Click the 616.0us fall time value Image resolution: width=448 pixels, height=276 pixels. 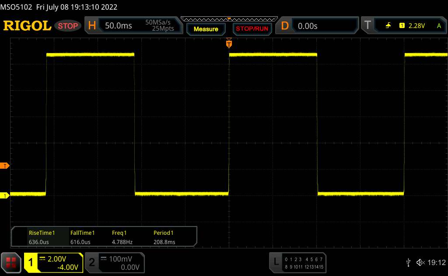(80, 242)
